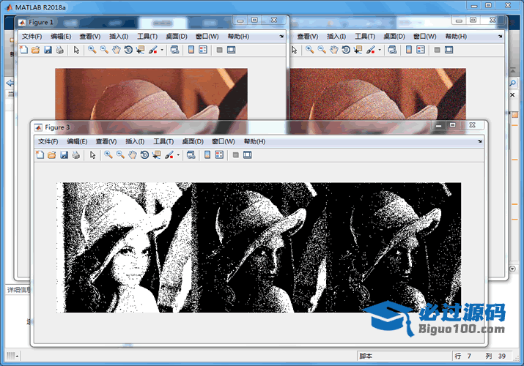This screenshot has height=366, width=524.
Task: Dock Figure 3 using menu bar arrow
Action: (480, 141)
